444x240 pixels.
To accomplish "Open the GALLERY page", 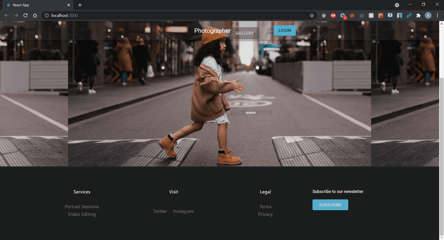I will click(x=245, y=33).
